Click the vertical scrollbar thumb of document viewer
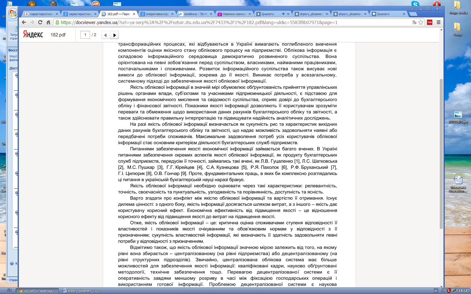Viewport: 471px width, 294px height. (x=441, y=154)
